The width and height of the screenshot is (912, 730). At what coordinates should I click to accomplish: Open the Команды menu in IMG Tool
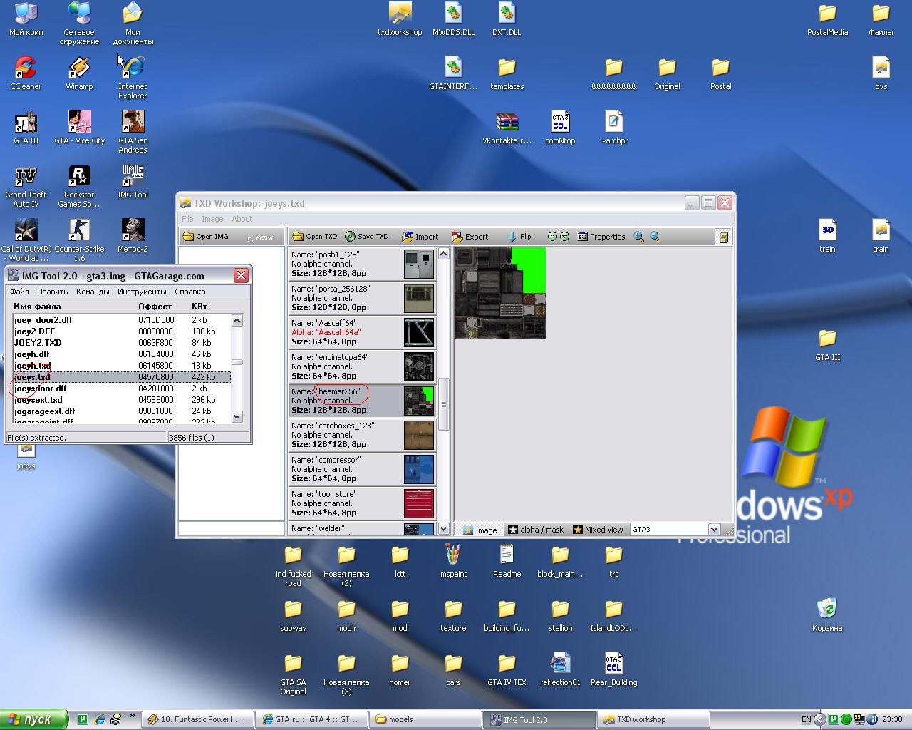tap(93, 292)
